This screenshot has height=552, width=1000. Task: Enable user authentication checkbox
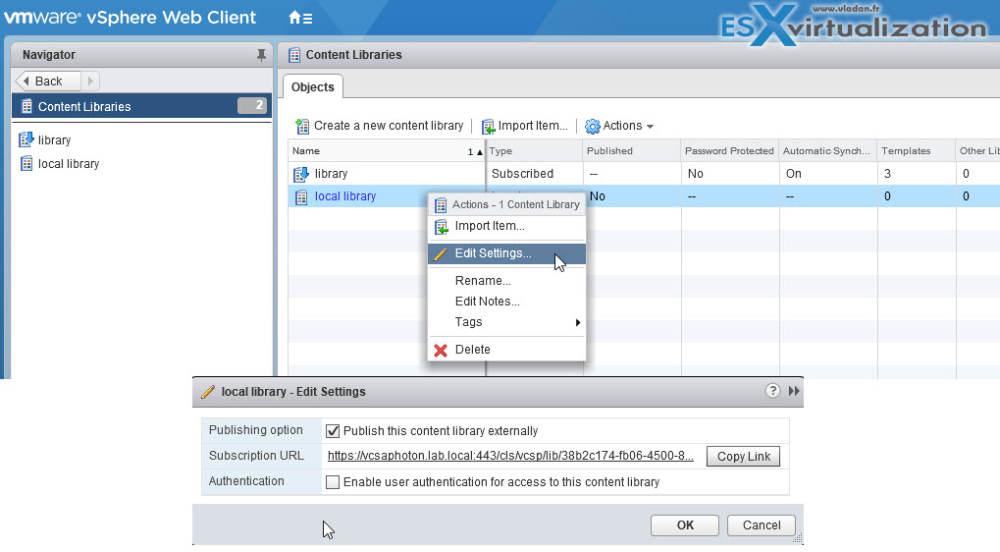[x=333, y=482]
